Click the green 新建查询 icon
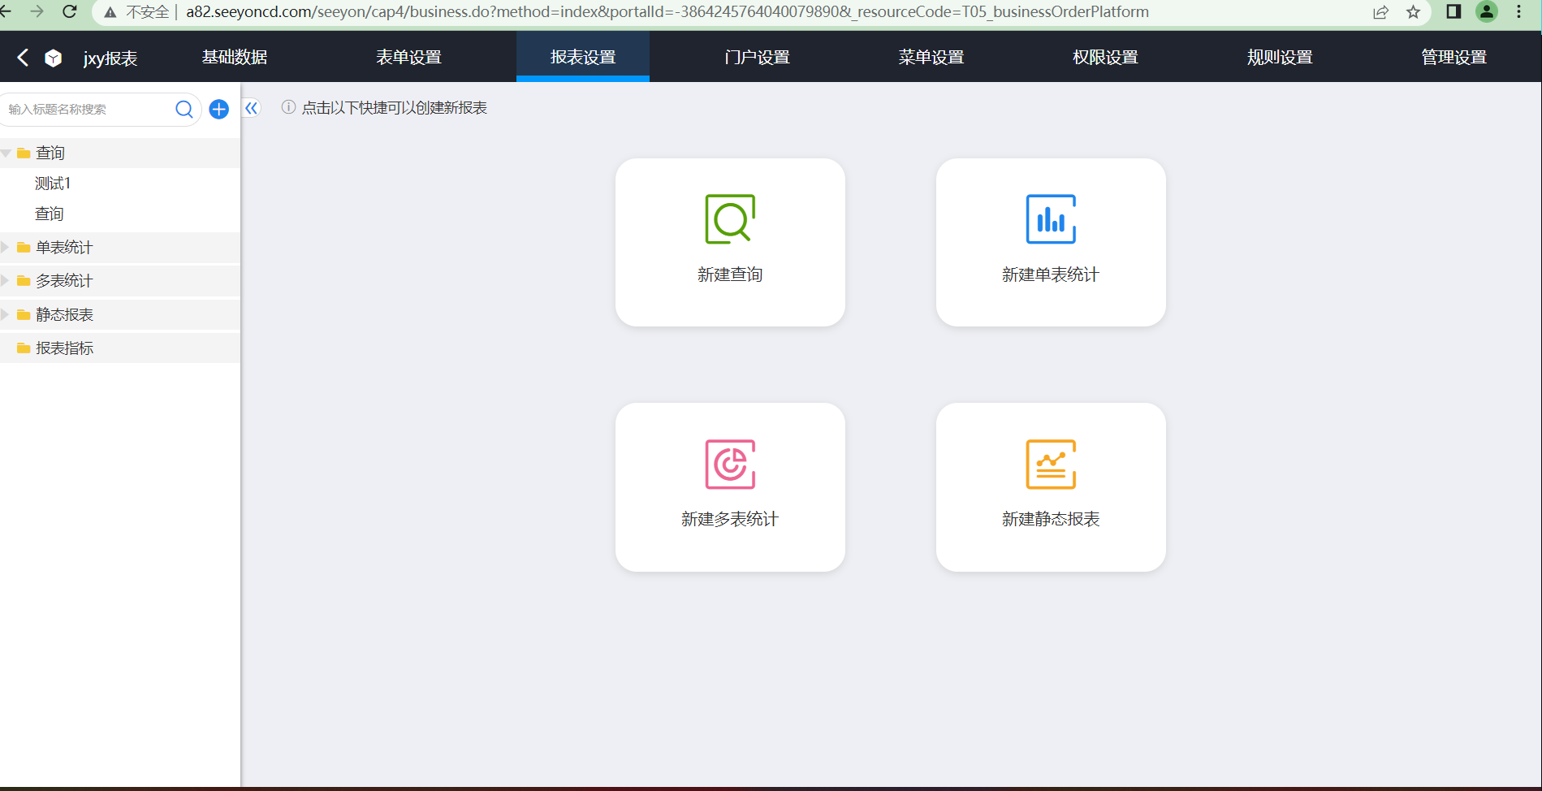This screenshot has height=791, width=1542. coord(729,219)
